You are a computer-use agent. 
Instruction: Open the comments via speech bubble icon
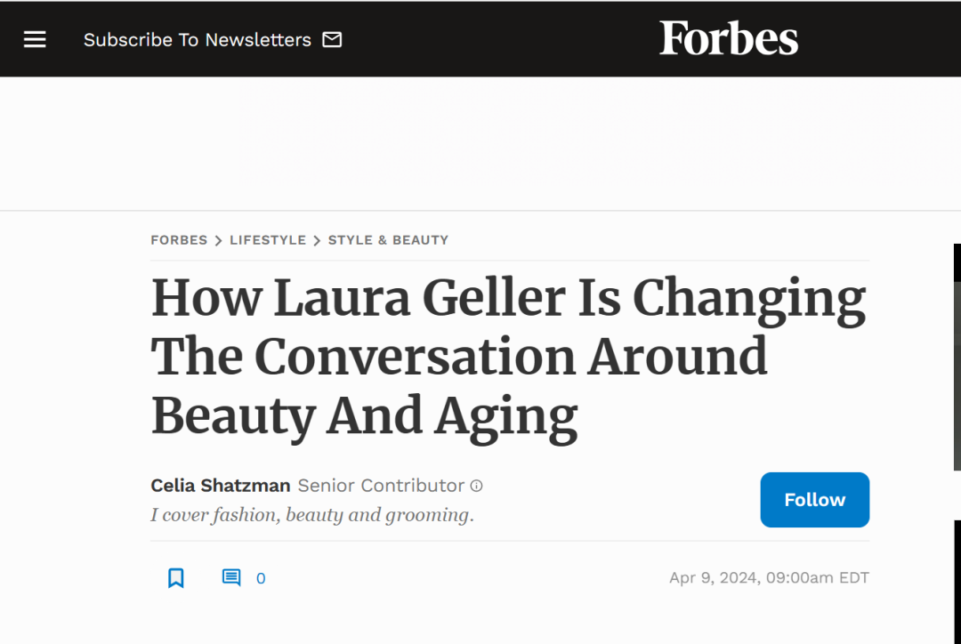tap(231, 577)
